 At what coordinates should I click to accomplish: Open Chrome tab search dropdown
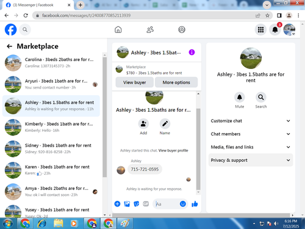tap(267, 5)
